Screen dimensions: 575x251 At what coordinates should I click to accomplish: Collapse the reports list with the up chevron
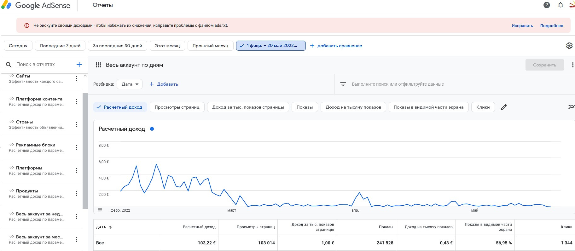point(85,76)
